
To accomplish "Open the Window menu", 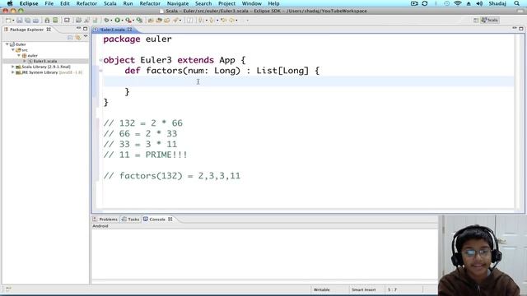I will coord(252,3).
